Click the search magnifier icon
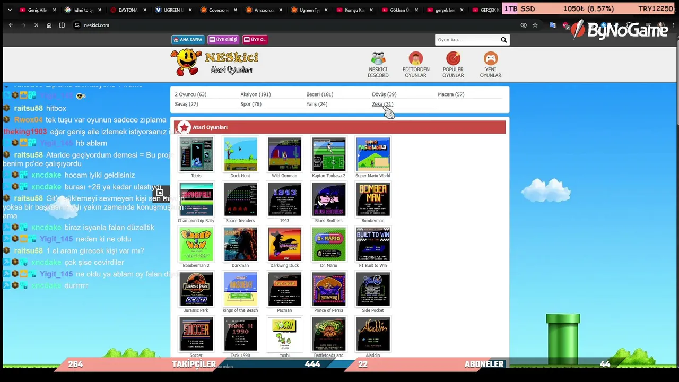This screenshot has width=679, height=382. point(503,40)
